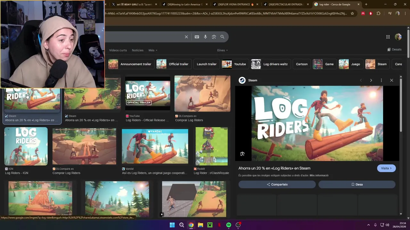Expand the Eines tools dropdown
Image resolution: width=410 pixels, height=230 pixels.
click(222, 50)
